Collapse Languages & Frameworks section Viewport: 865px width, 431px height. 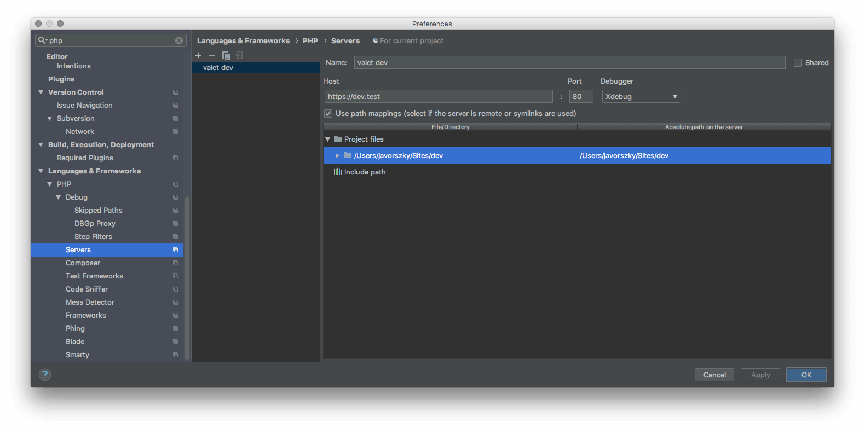click(41, 171)
